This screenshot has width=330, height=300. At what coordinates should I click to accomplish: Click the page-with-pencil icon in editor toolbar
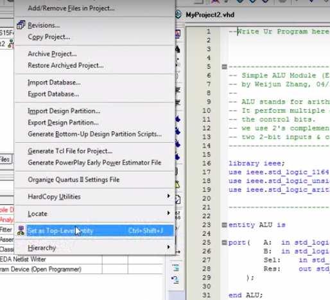coord(178,200)
